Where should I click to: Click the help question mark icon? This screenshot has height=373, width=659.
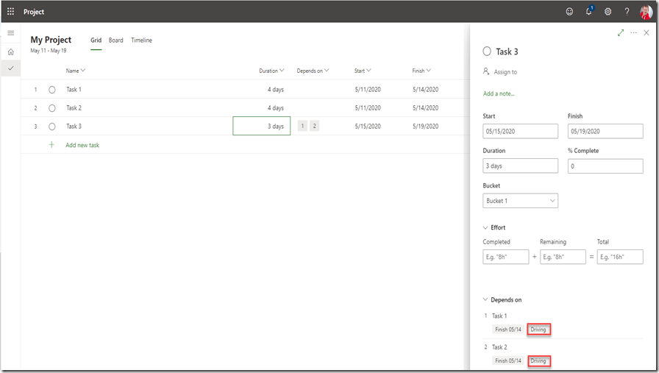[627, 12]
